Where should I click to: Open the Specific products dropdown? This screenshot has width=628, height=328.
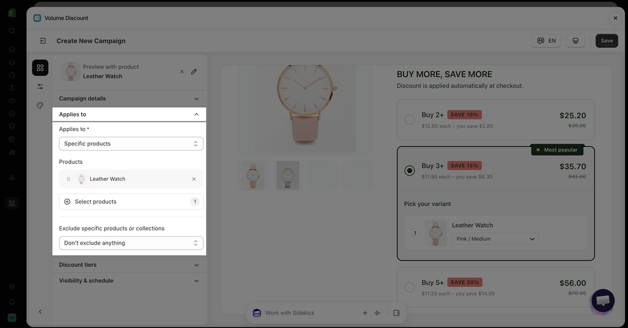[x=131, y=144]
